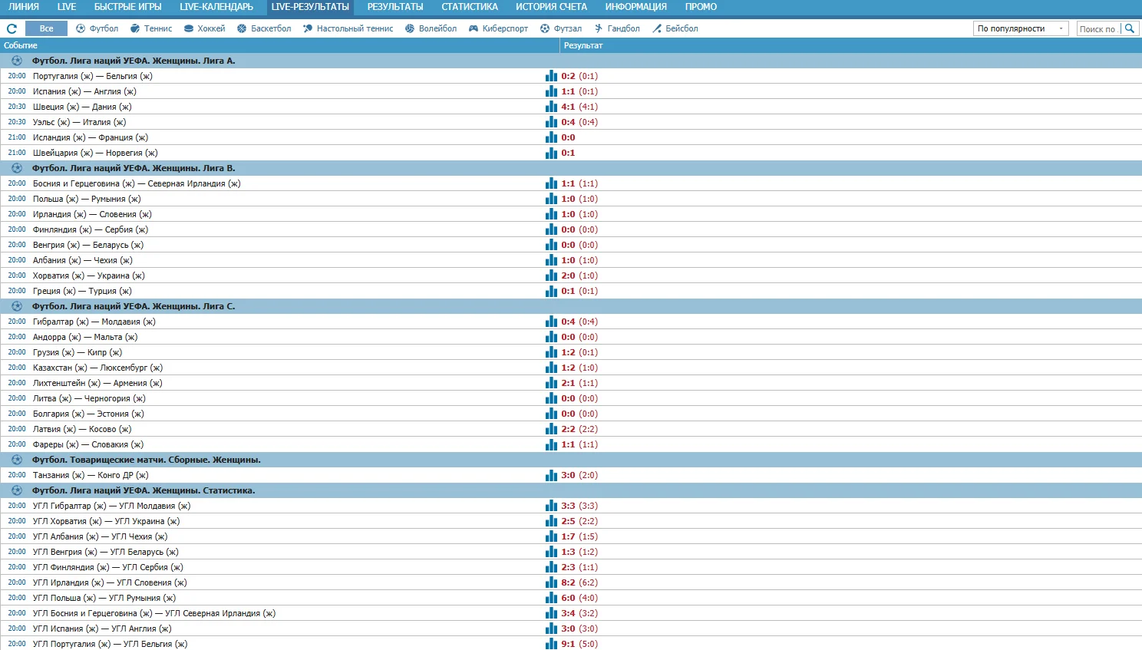Open the По популярности sorting dropdown
1142x650 pixels.
(1020, 28)
